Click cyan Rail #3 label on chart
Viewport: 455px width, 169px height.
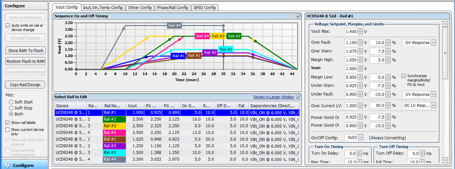[x=226, y=49]
